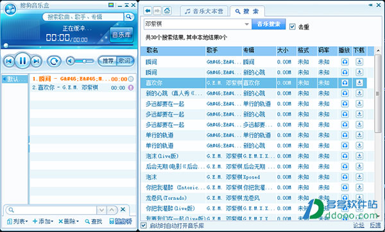Click the player's search magnifier icon
The width and height of the screenshot is (385, 232).
tap(128, 17)
